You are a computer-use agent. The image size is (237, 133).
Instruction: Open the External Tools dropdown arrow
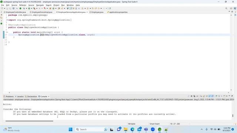point(37,8)
